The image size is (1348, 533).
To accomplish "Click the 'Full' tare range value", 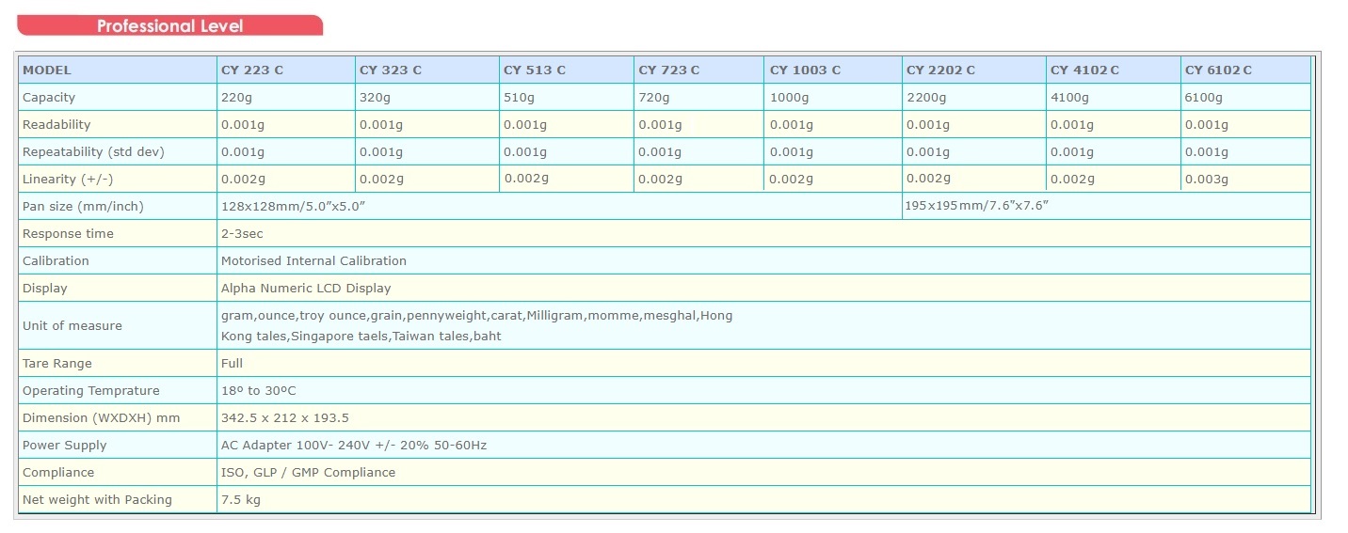I will pyautogui.click(x=232, y=364).
